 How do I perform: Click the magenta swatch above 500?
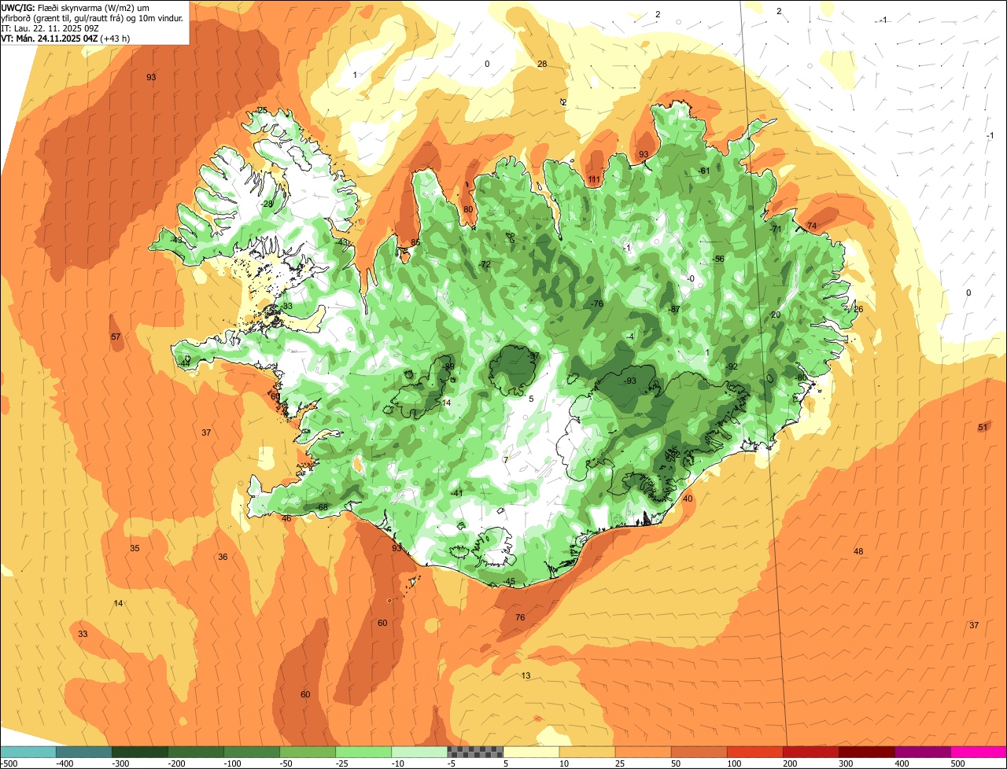click(979, 752)
